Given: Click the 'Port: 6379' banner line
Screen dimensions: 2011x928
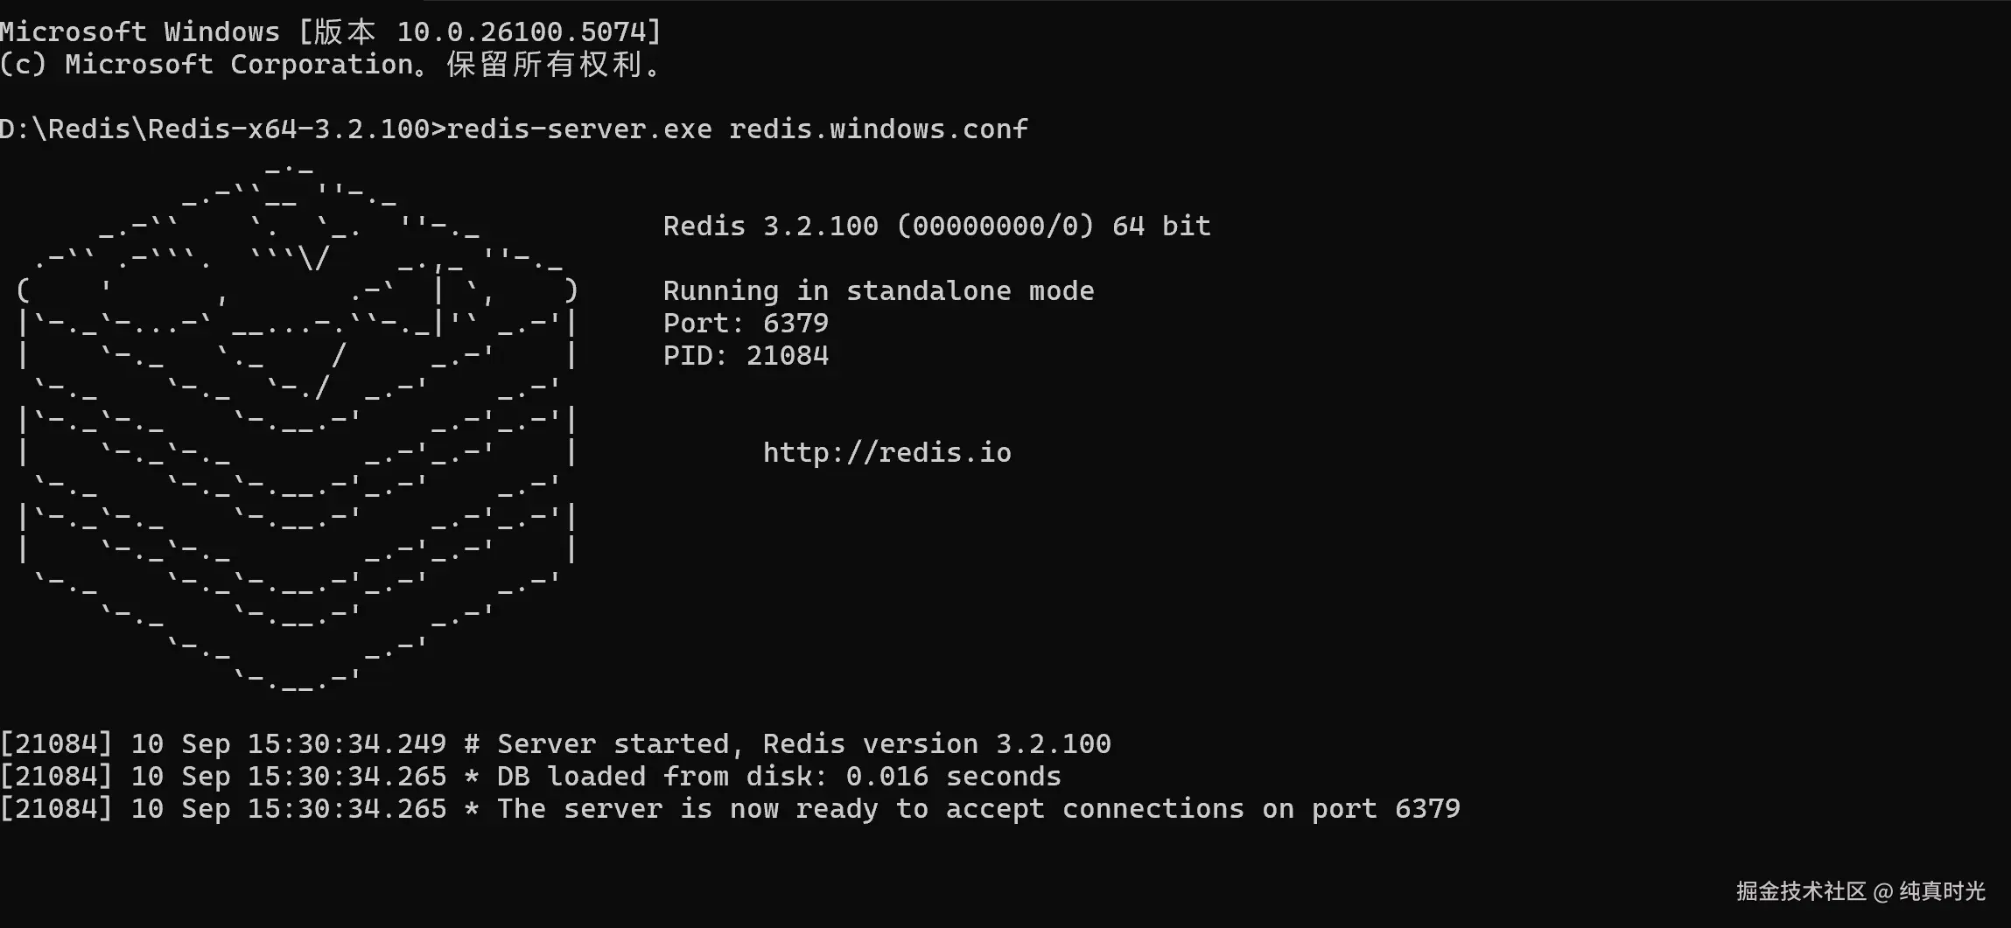Looking at the screenshot, I should click(x=746, y=324).
